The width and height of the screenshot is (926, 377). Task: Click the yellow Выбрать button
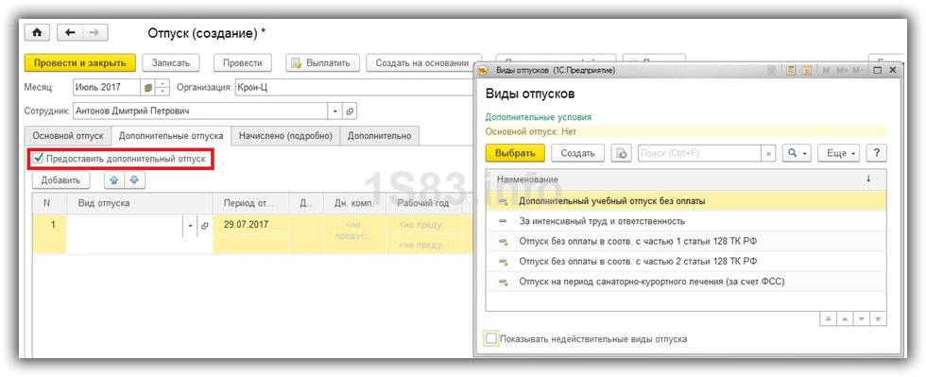(x=516, y=153)
